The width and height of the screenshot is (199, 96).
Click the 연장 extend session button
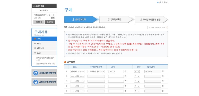52,18
